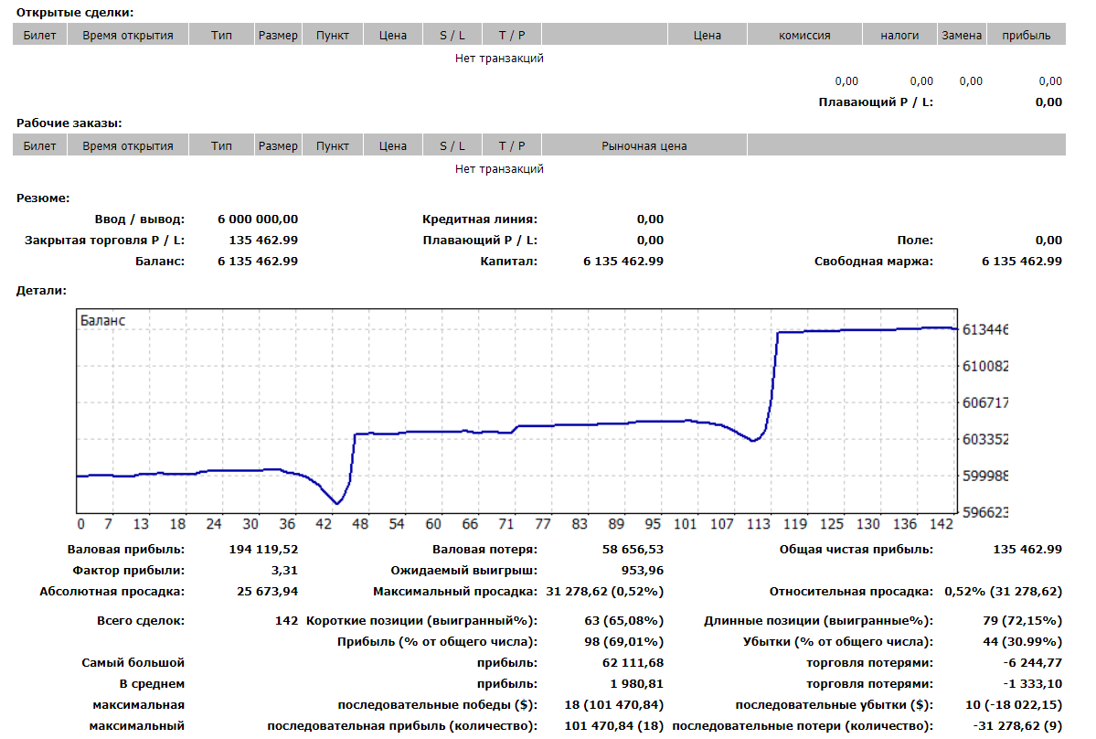Screen dimensions: 1096x739
Task: Click the chart axis label 48
Action: [x=360, y=524]
